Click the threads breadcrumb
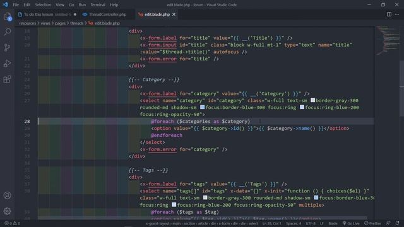This screenshot has height=227, width=404. [77, 23]
